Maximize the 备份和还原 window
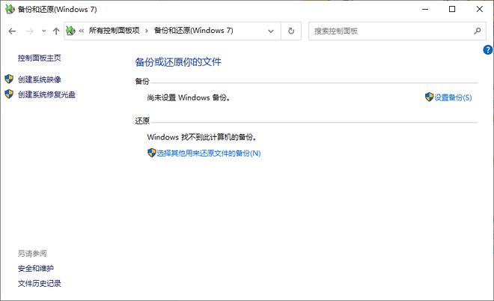This screenshot has height=301, width=494. [452, 9]
